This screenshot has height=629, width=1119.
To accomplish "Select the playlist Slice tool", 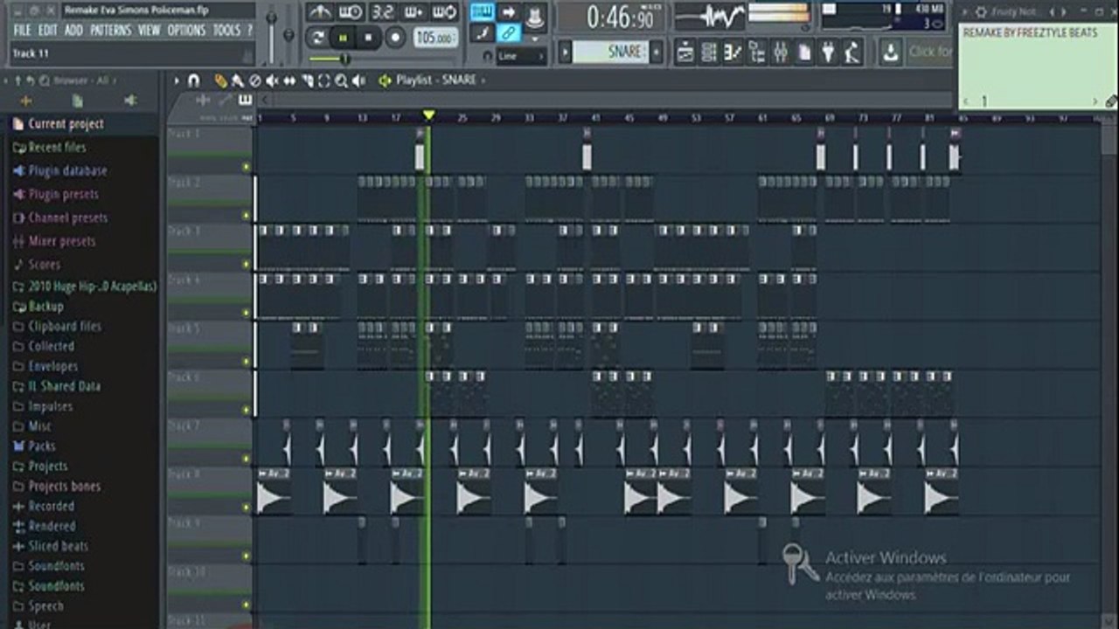I will tap(307, 80).
